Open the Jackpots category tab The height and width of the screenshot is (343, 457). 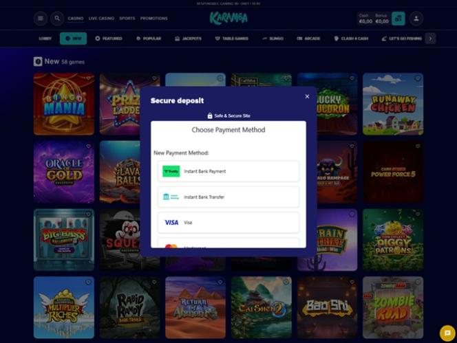click(189, 38)
